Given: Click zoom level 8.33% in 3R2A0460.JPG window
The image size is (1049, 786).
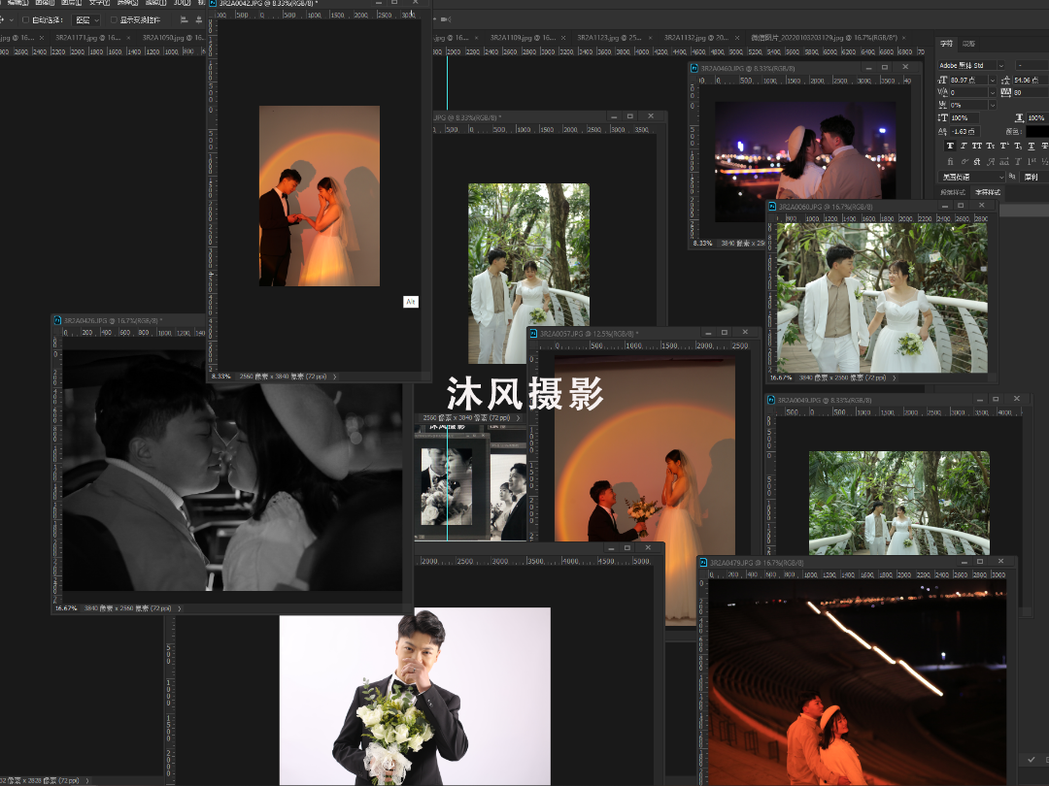Looking at the screenshot, I should pyautogui.click(x=702, y=244).
